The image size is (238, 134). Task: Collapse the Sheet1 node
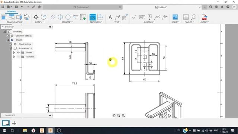7,40
